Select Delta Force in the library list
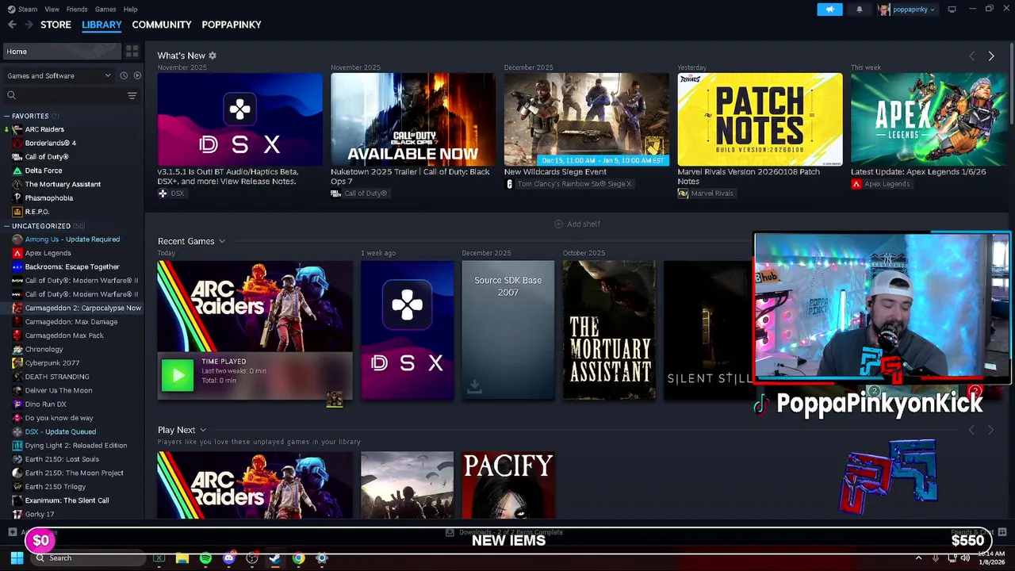The image size is (1015, 571). pos(44,171)
